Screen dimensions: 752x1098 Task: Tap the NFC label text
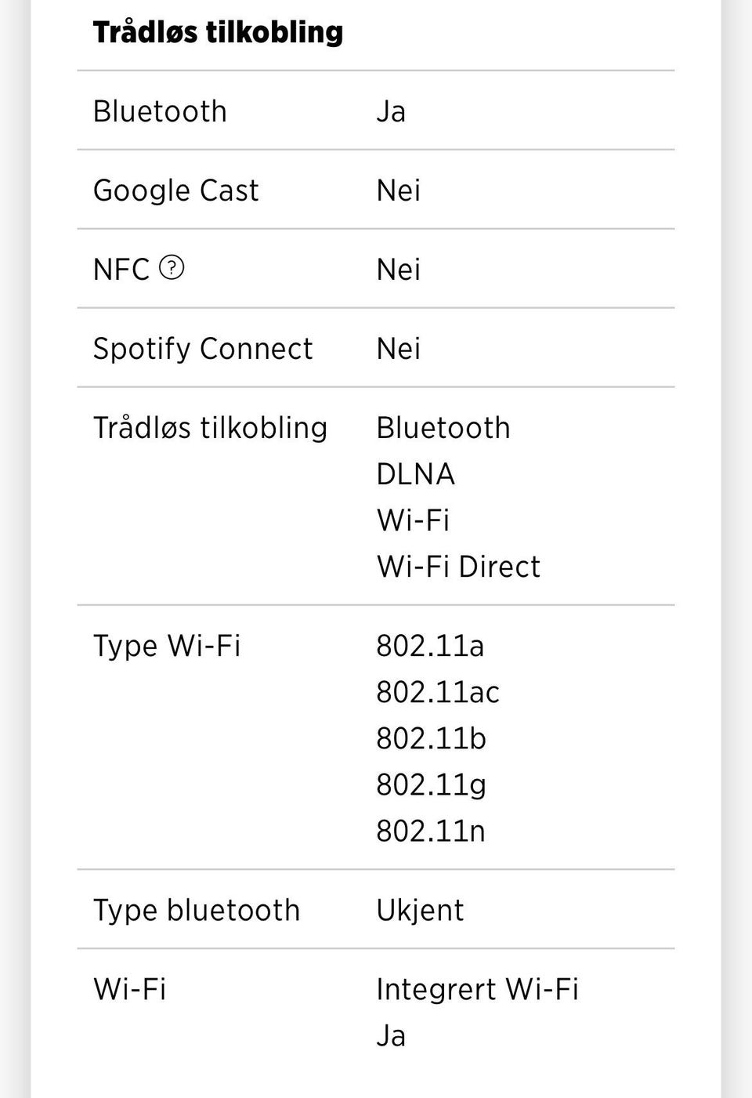tap(121, 270)
